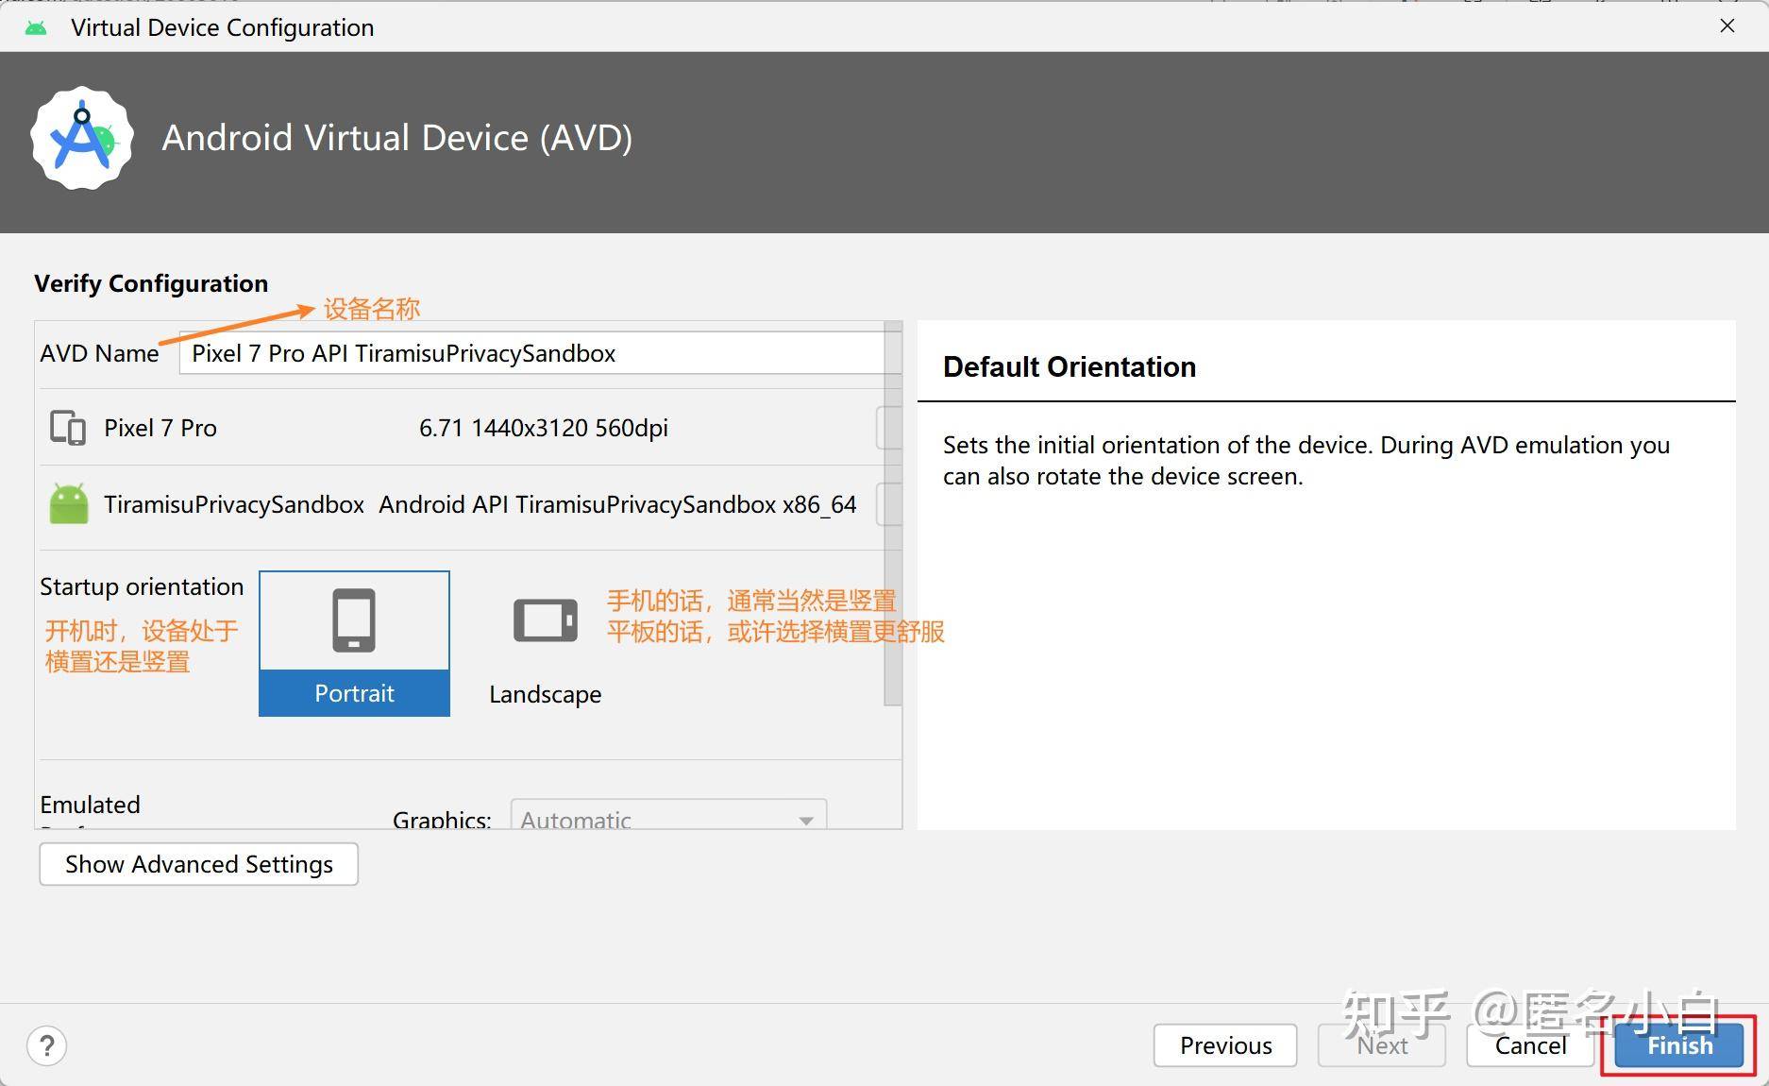1769x1086 pixels.
Task: Select Portrait startup orientation
Action: click(354, 643)
